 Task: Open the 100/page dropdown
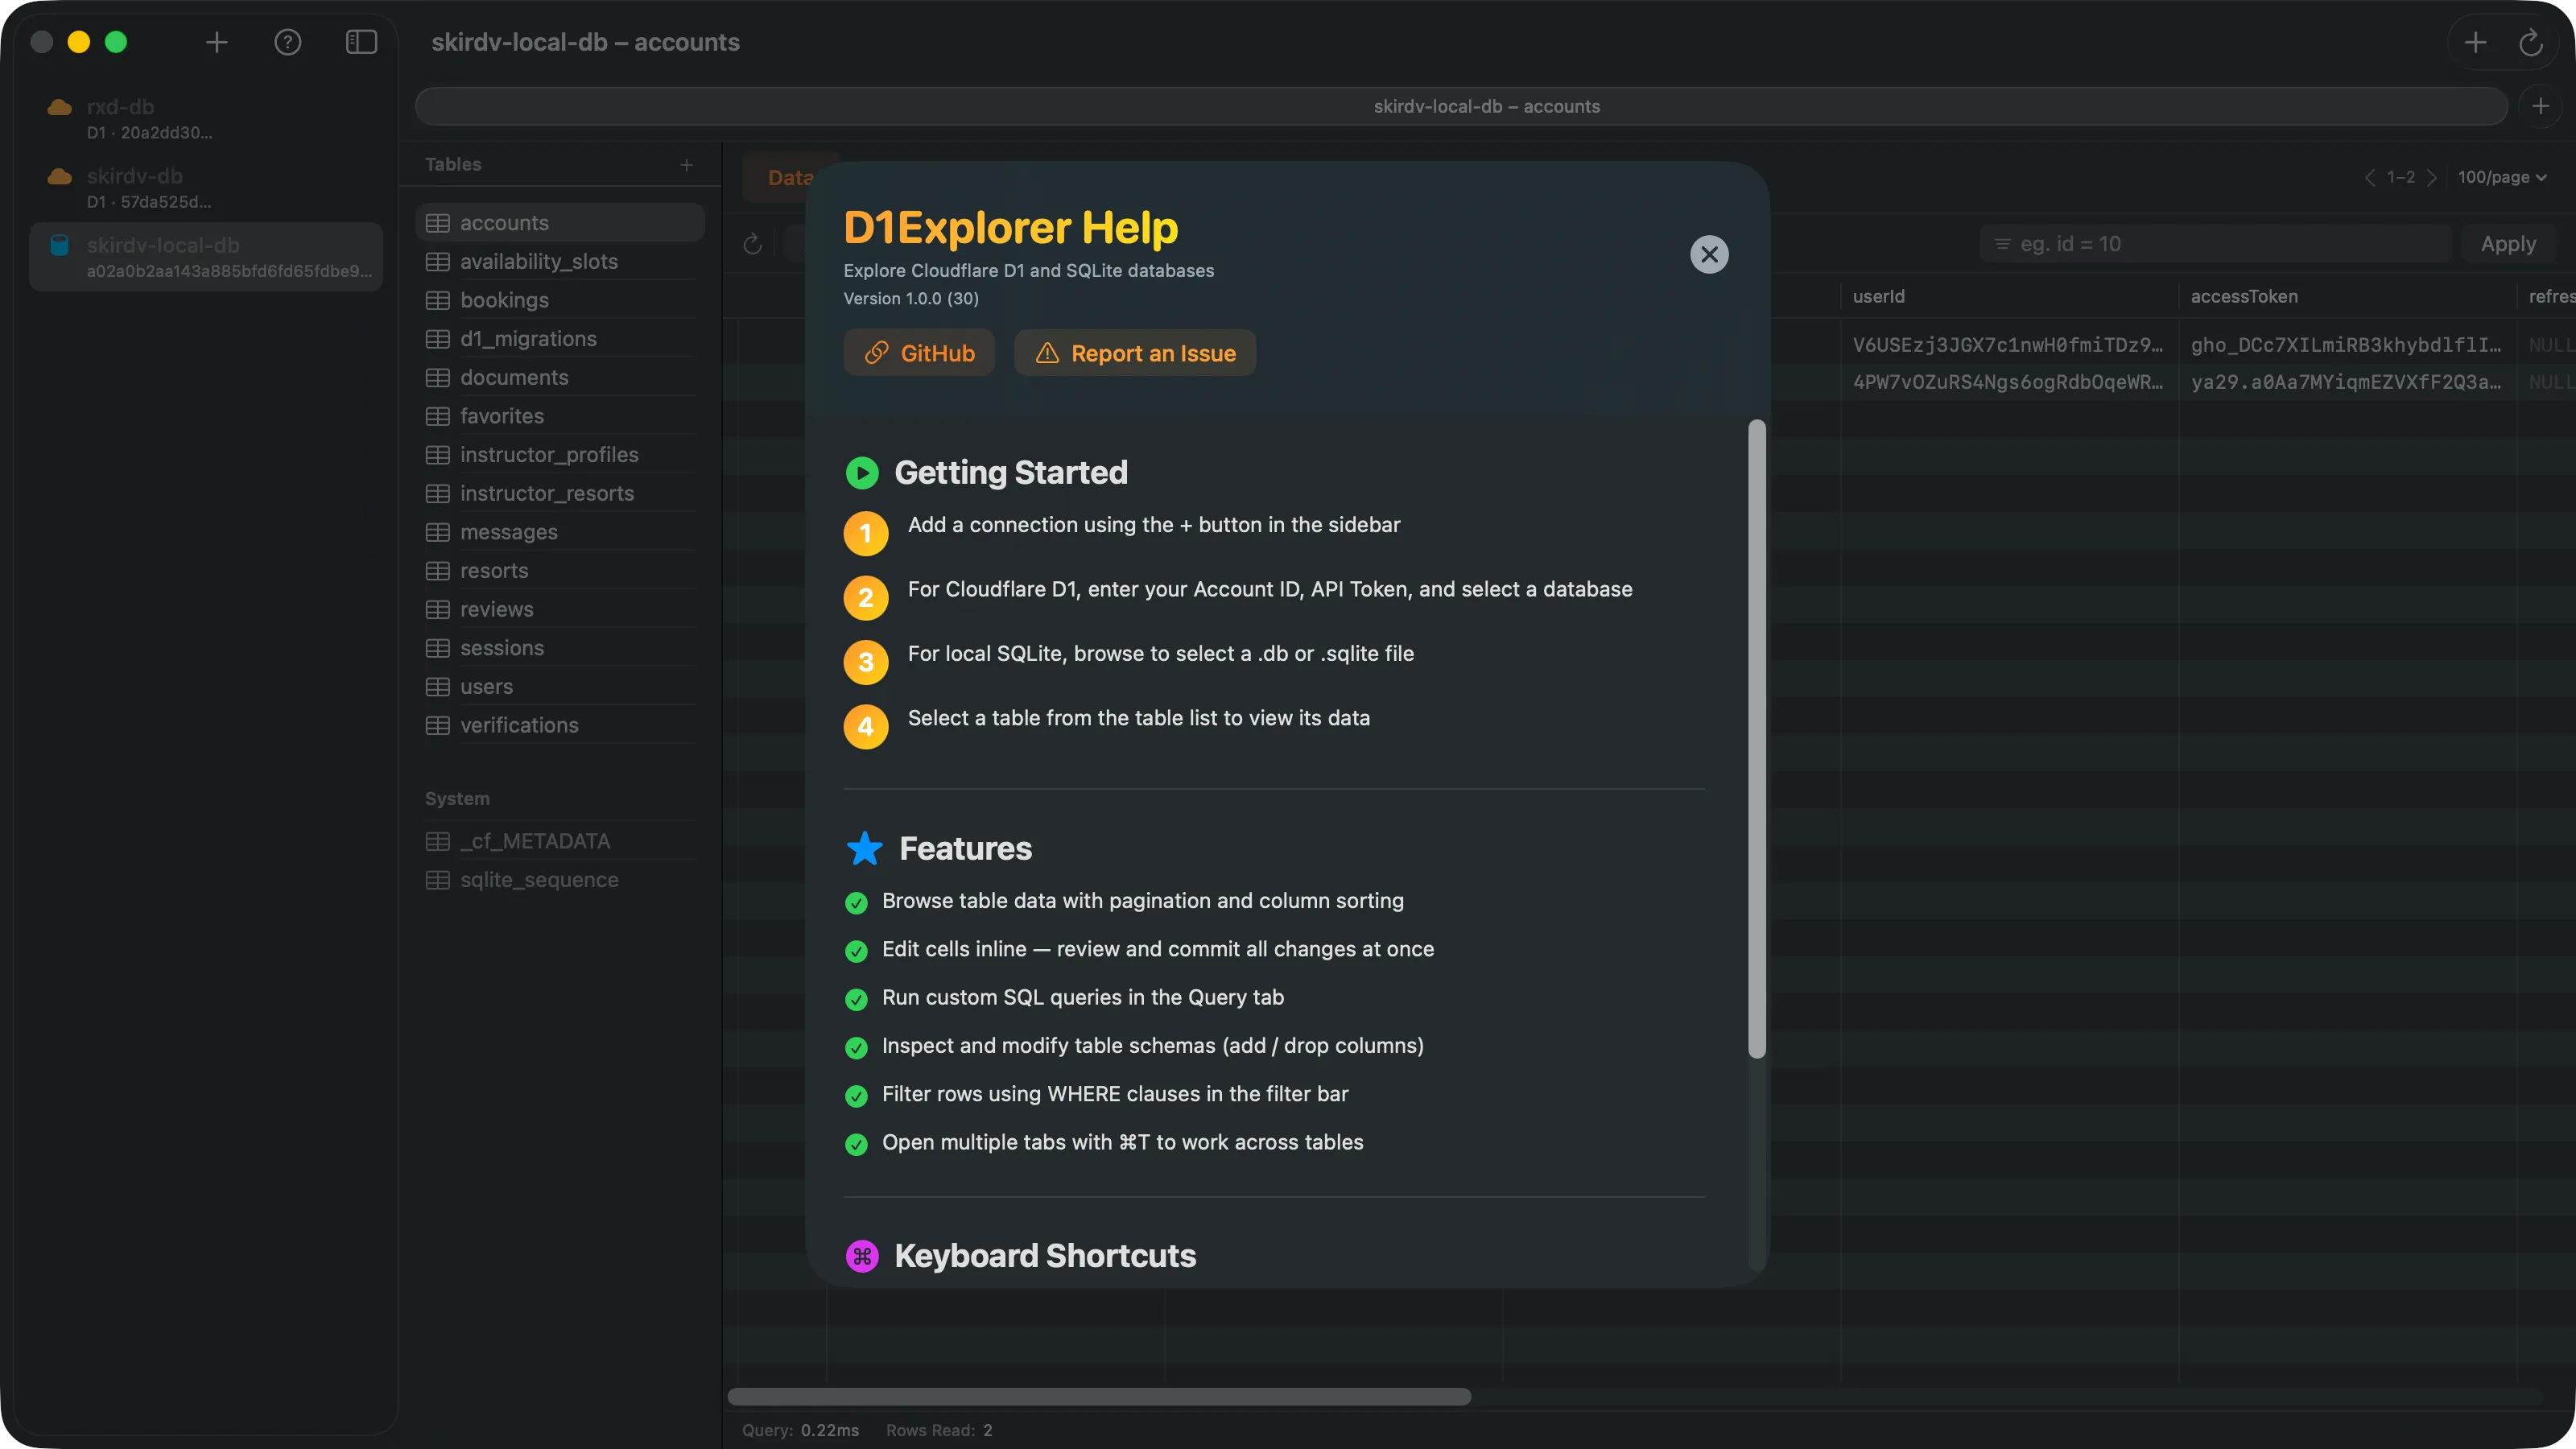click(2502, 177)
